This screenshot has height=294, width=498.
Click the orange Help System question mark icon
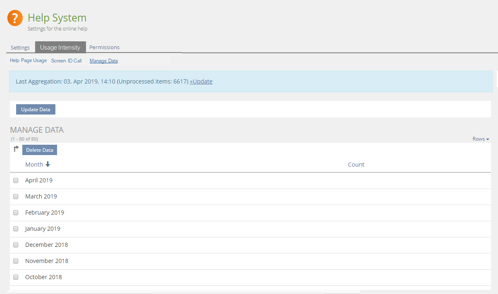15,18
